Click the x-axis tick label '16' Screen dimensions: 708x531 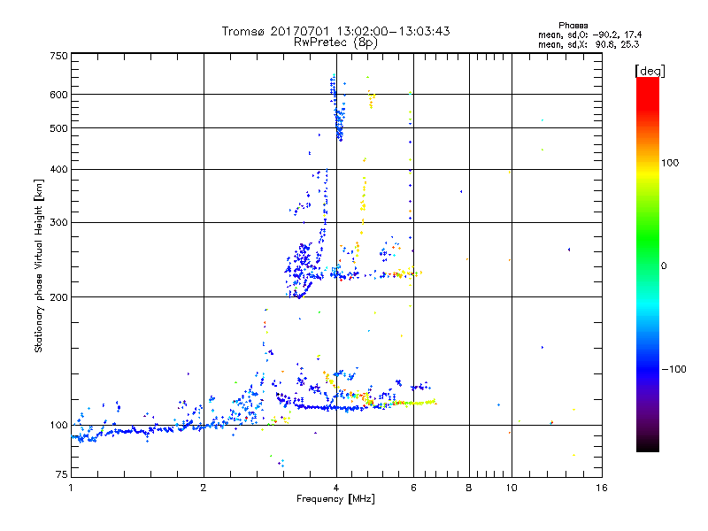602,488
